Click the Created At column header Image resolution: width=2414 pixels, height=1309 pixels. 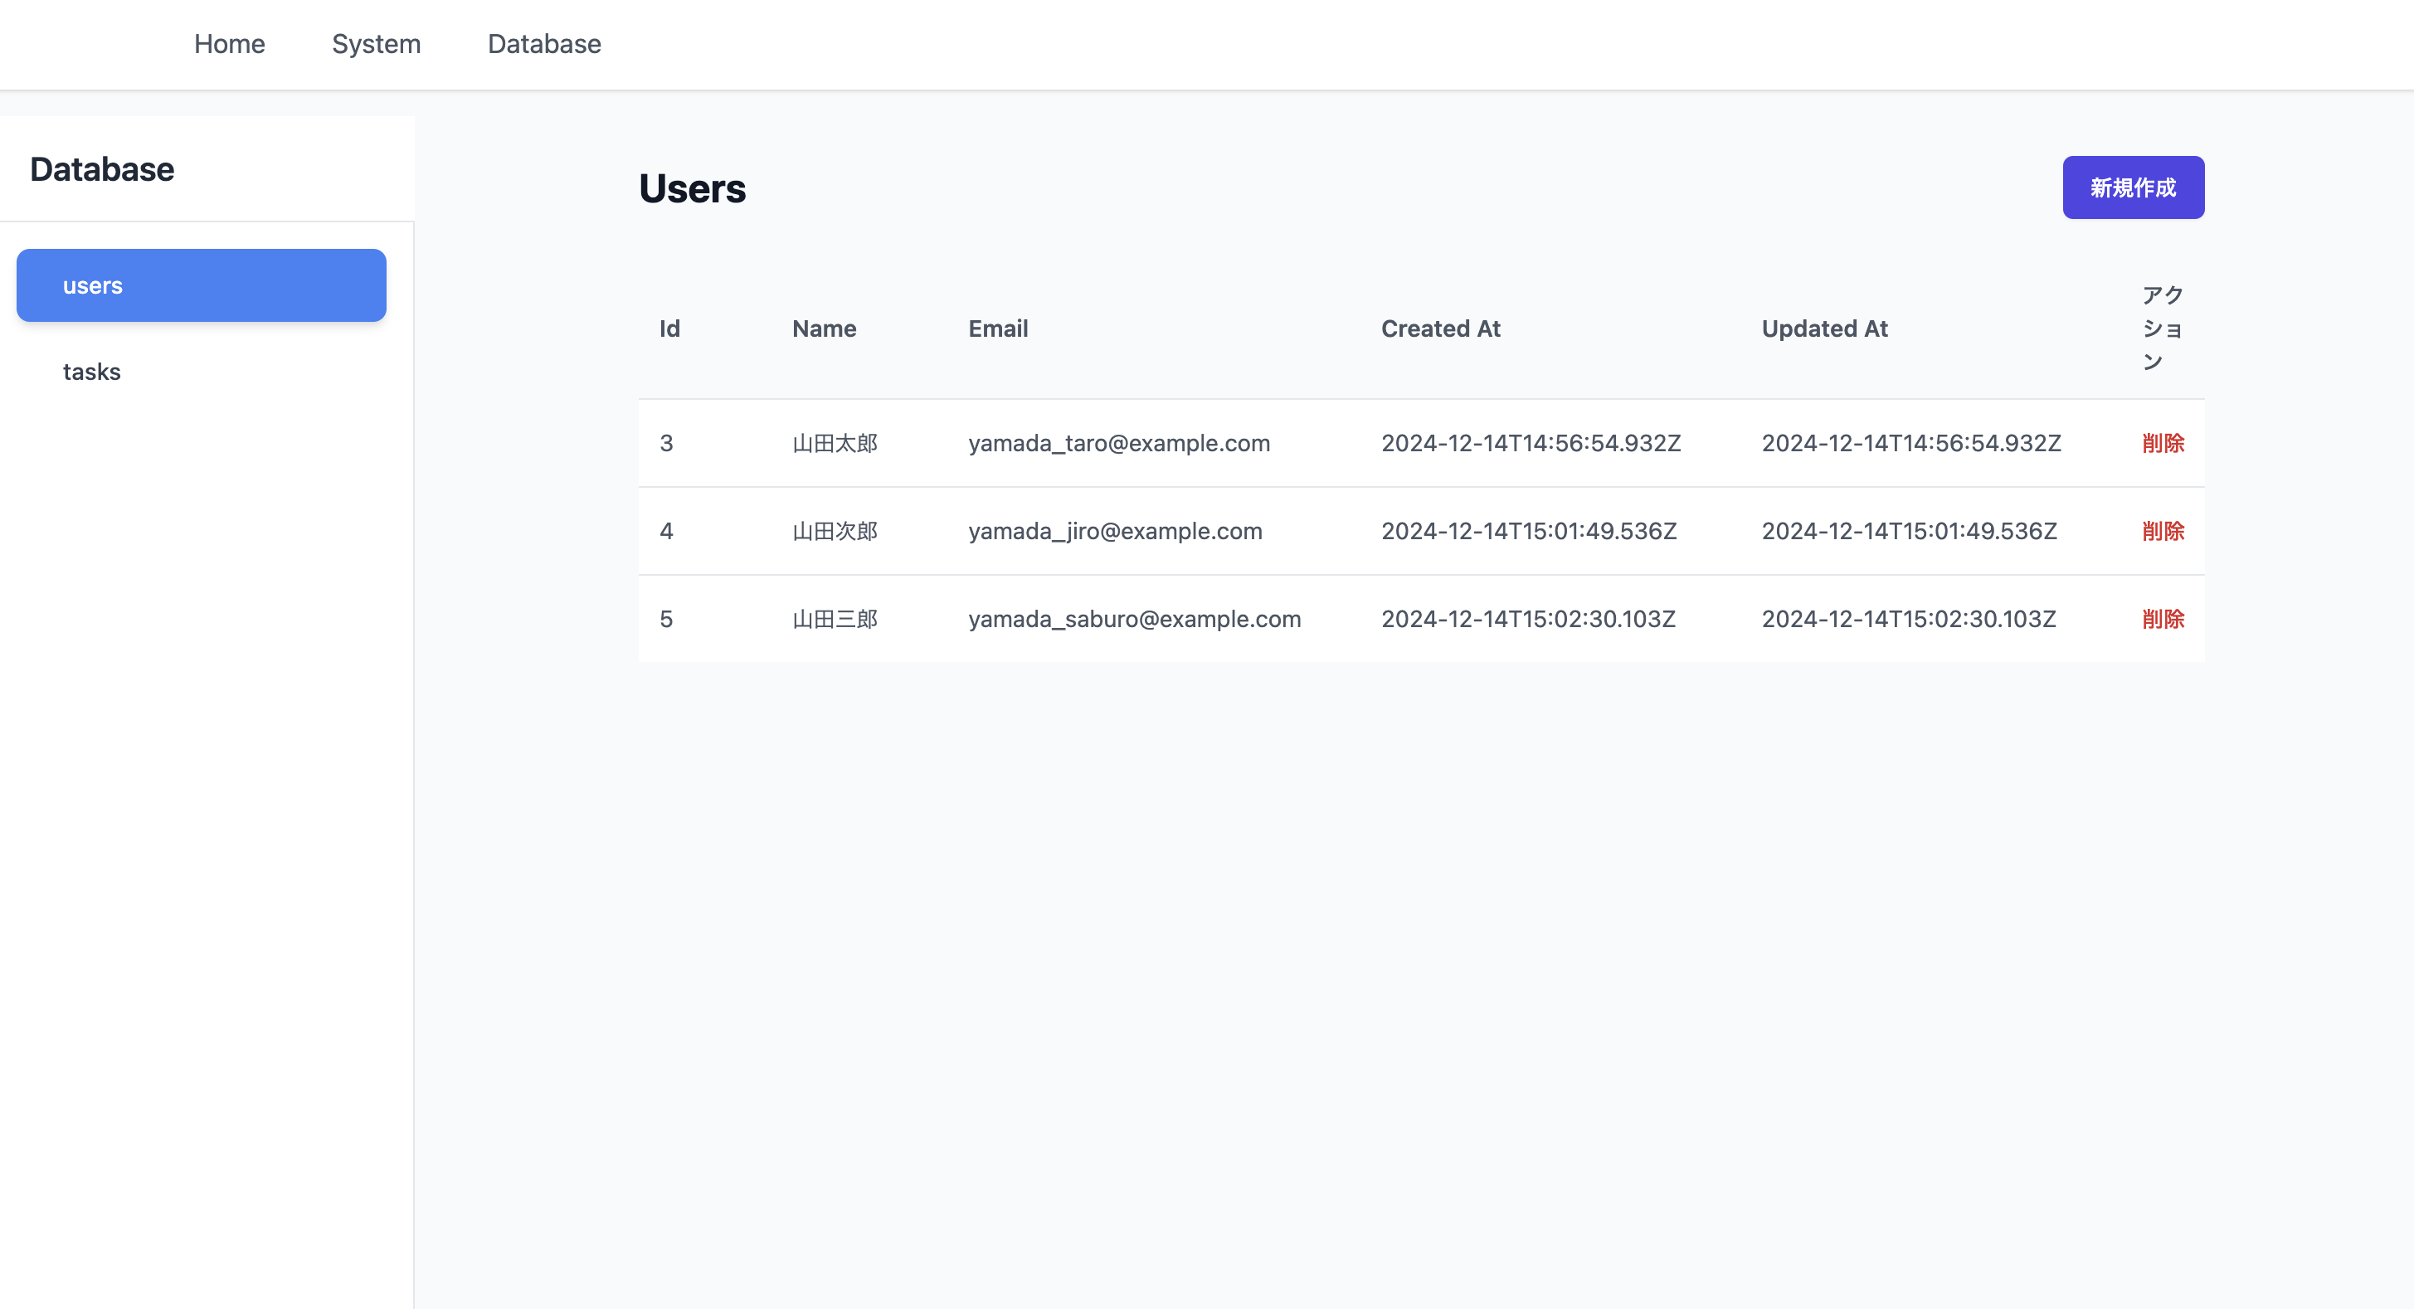coord(1440,328)
